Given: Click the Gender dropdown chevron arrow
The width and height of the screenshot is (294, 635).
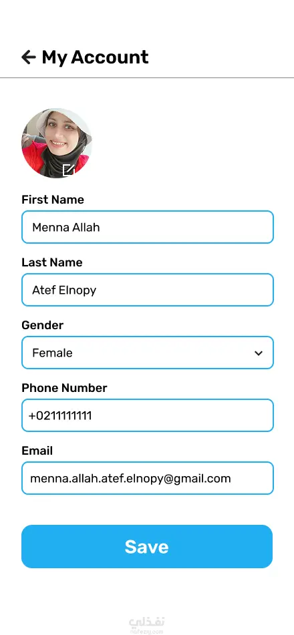Looking at the screenshot, I should [259, 353].
